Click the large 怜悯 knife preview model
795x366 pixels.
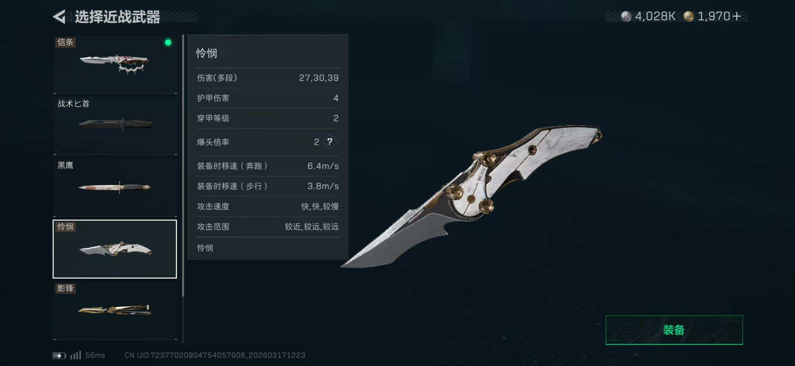(x=471, y=196)
